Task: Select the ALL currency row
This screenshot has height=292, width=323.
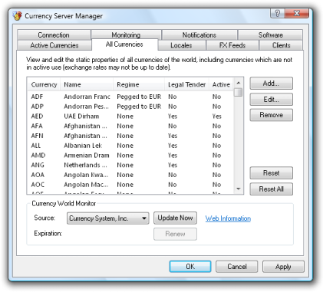Action: pos(130,146)
